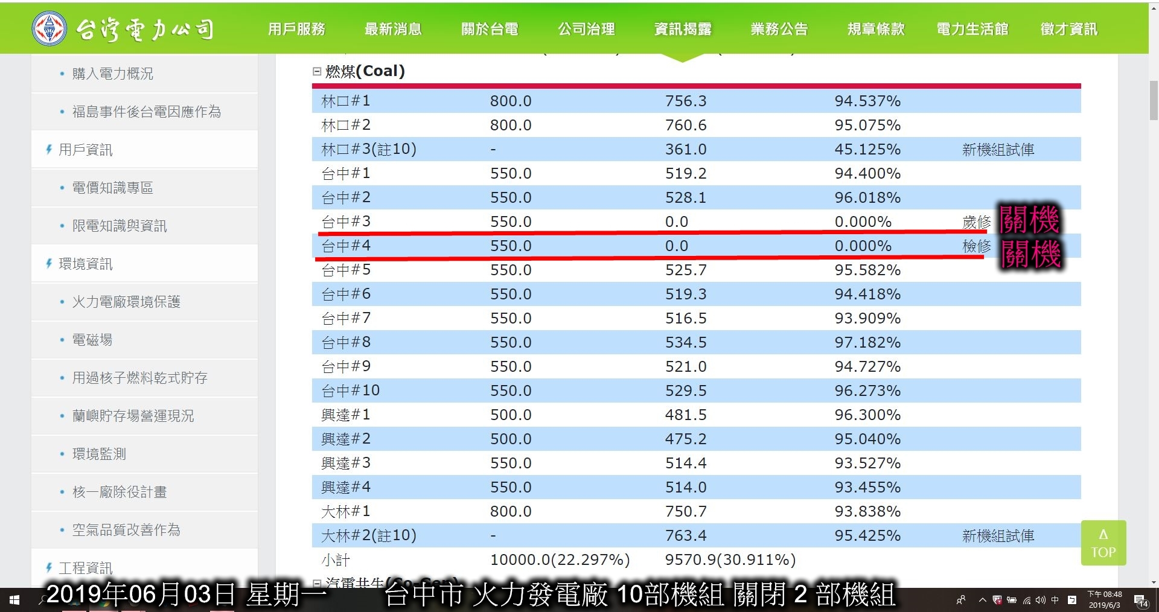
Task: Show hidden system tray icons
Action: [983, 600]
